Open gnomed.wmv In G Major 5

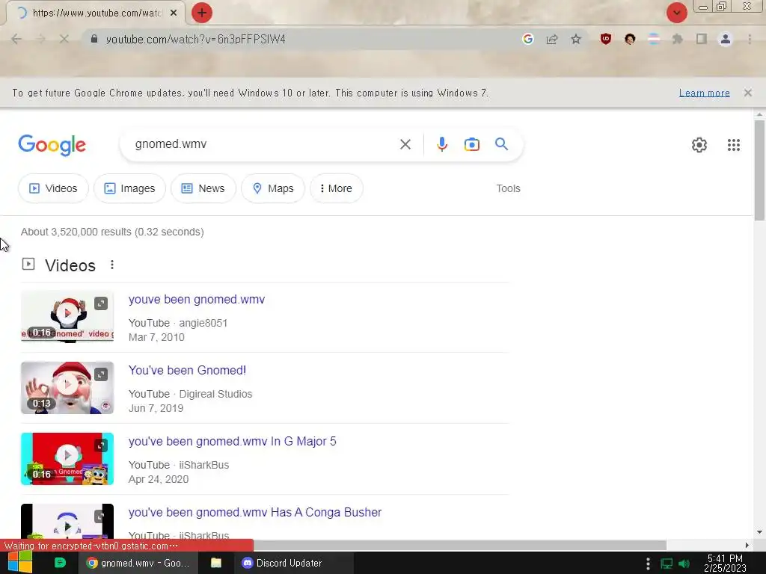[232, 441]
